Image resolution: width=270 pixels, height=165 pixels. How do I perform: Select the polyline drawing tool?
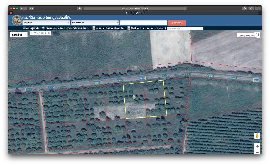(38, 33)
